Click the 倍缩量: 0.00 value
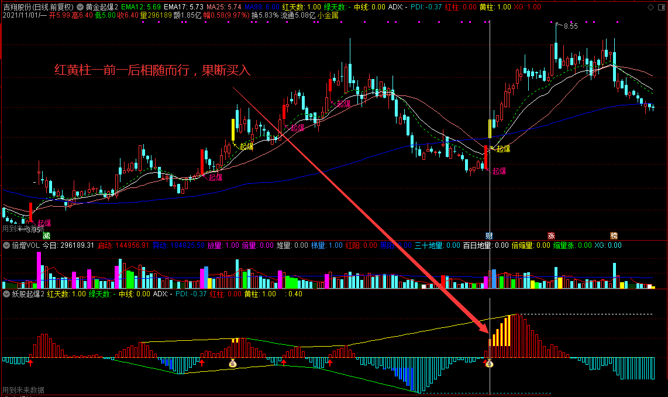The image size is (668, 397). click(531, 245)
